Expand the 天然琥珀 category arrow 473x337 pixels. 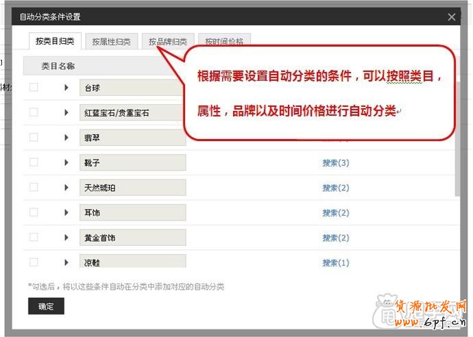pyautogui.click(x=66, y=188)
